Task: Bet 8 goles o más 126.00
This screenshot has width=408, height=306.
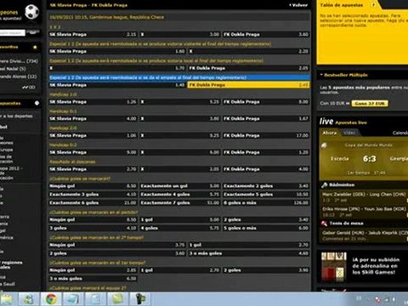Action: click(x=266, y=203)
